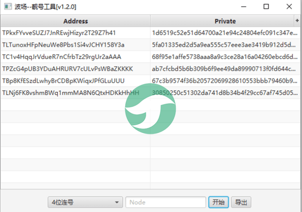Select address TPkxFYvveSUZJ7JnREwjHizyr2T29Z7h41
Viewport: 302px width, 212px height.
(59, 33)
